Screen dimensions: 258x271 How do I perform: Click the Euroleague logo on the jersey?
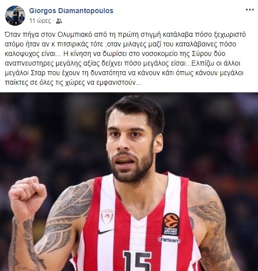point(171,225)
